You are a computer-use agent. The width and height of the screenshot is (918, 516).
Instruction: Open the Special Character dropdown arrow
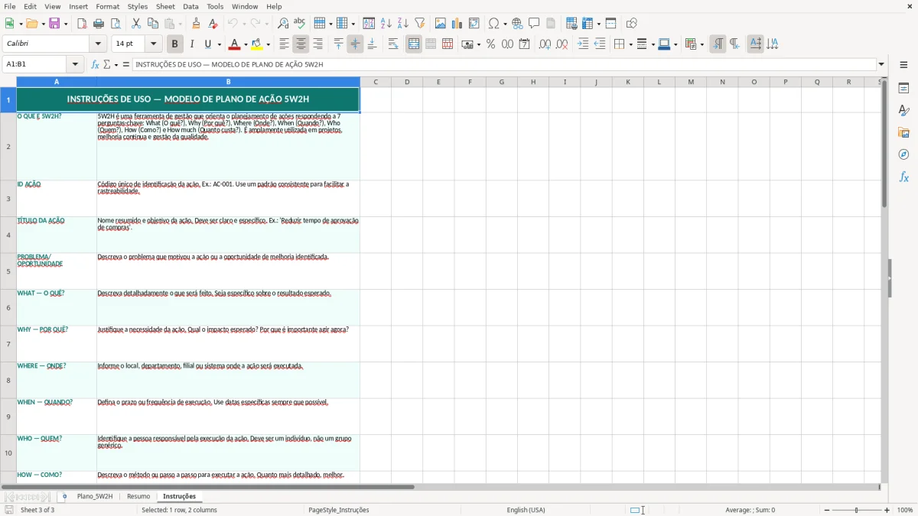506,24
